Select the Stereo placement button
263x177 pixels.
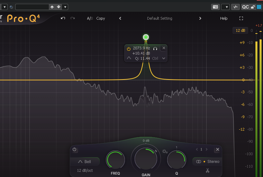(x=208, y=161)
